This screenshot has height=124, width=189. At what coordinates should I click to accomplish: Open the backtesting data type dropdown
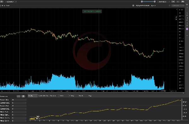[x=178, y=6]
